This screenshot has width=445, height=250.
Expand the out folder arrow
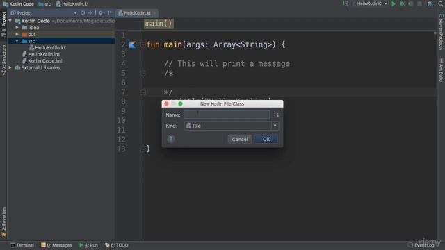tap(17, 34)
